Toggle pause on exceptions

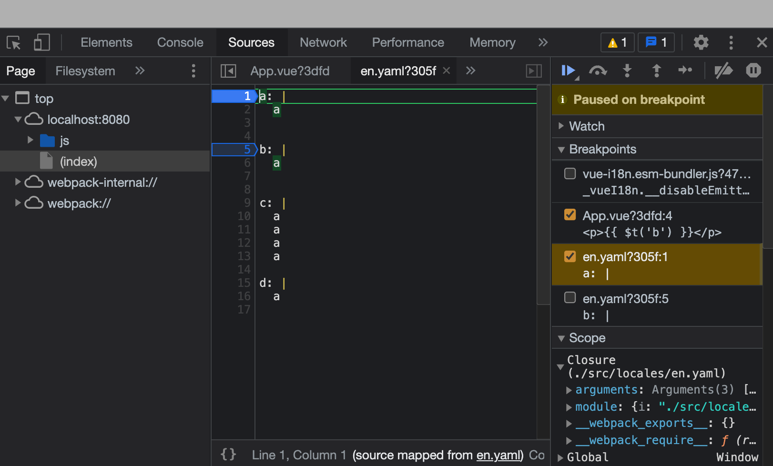click(x=753, y=70)
